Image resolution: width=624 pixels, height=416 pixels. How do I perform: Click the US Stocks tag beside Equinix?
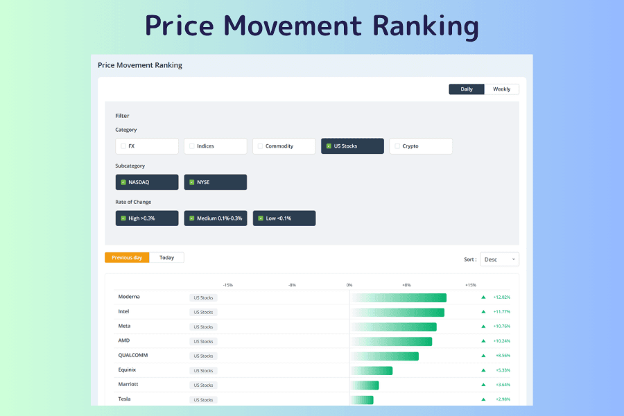(x=203, y=371)
